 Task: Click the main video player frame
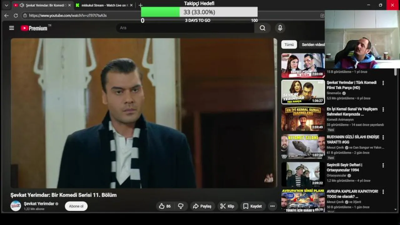pos(144,113)
